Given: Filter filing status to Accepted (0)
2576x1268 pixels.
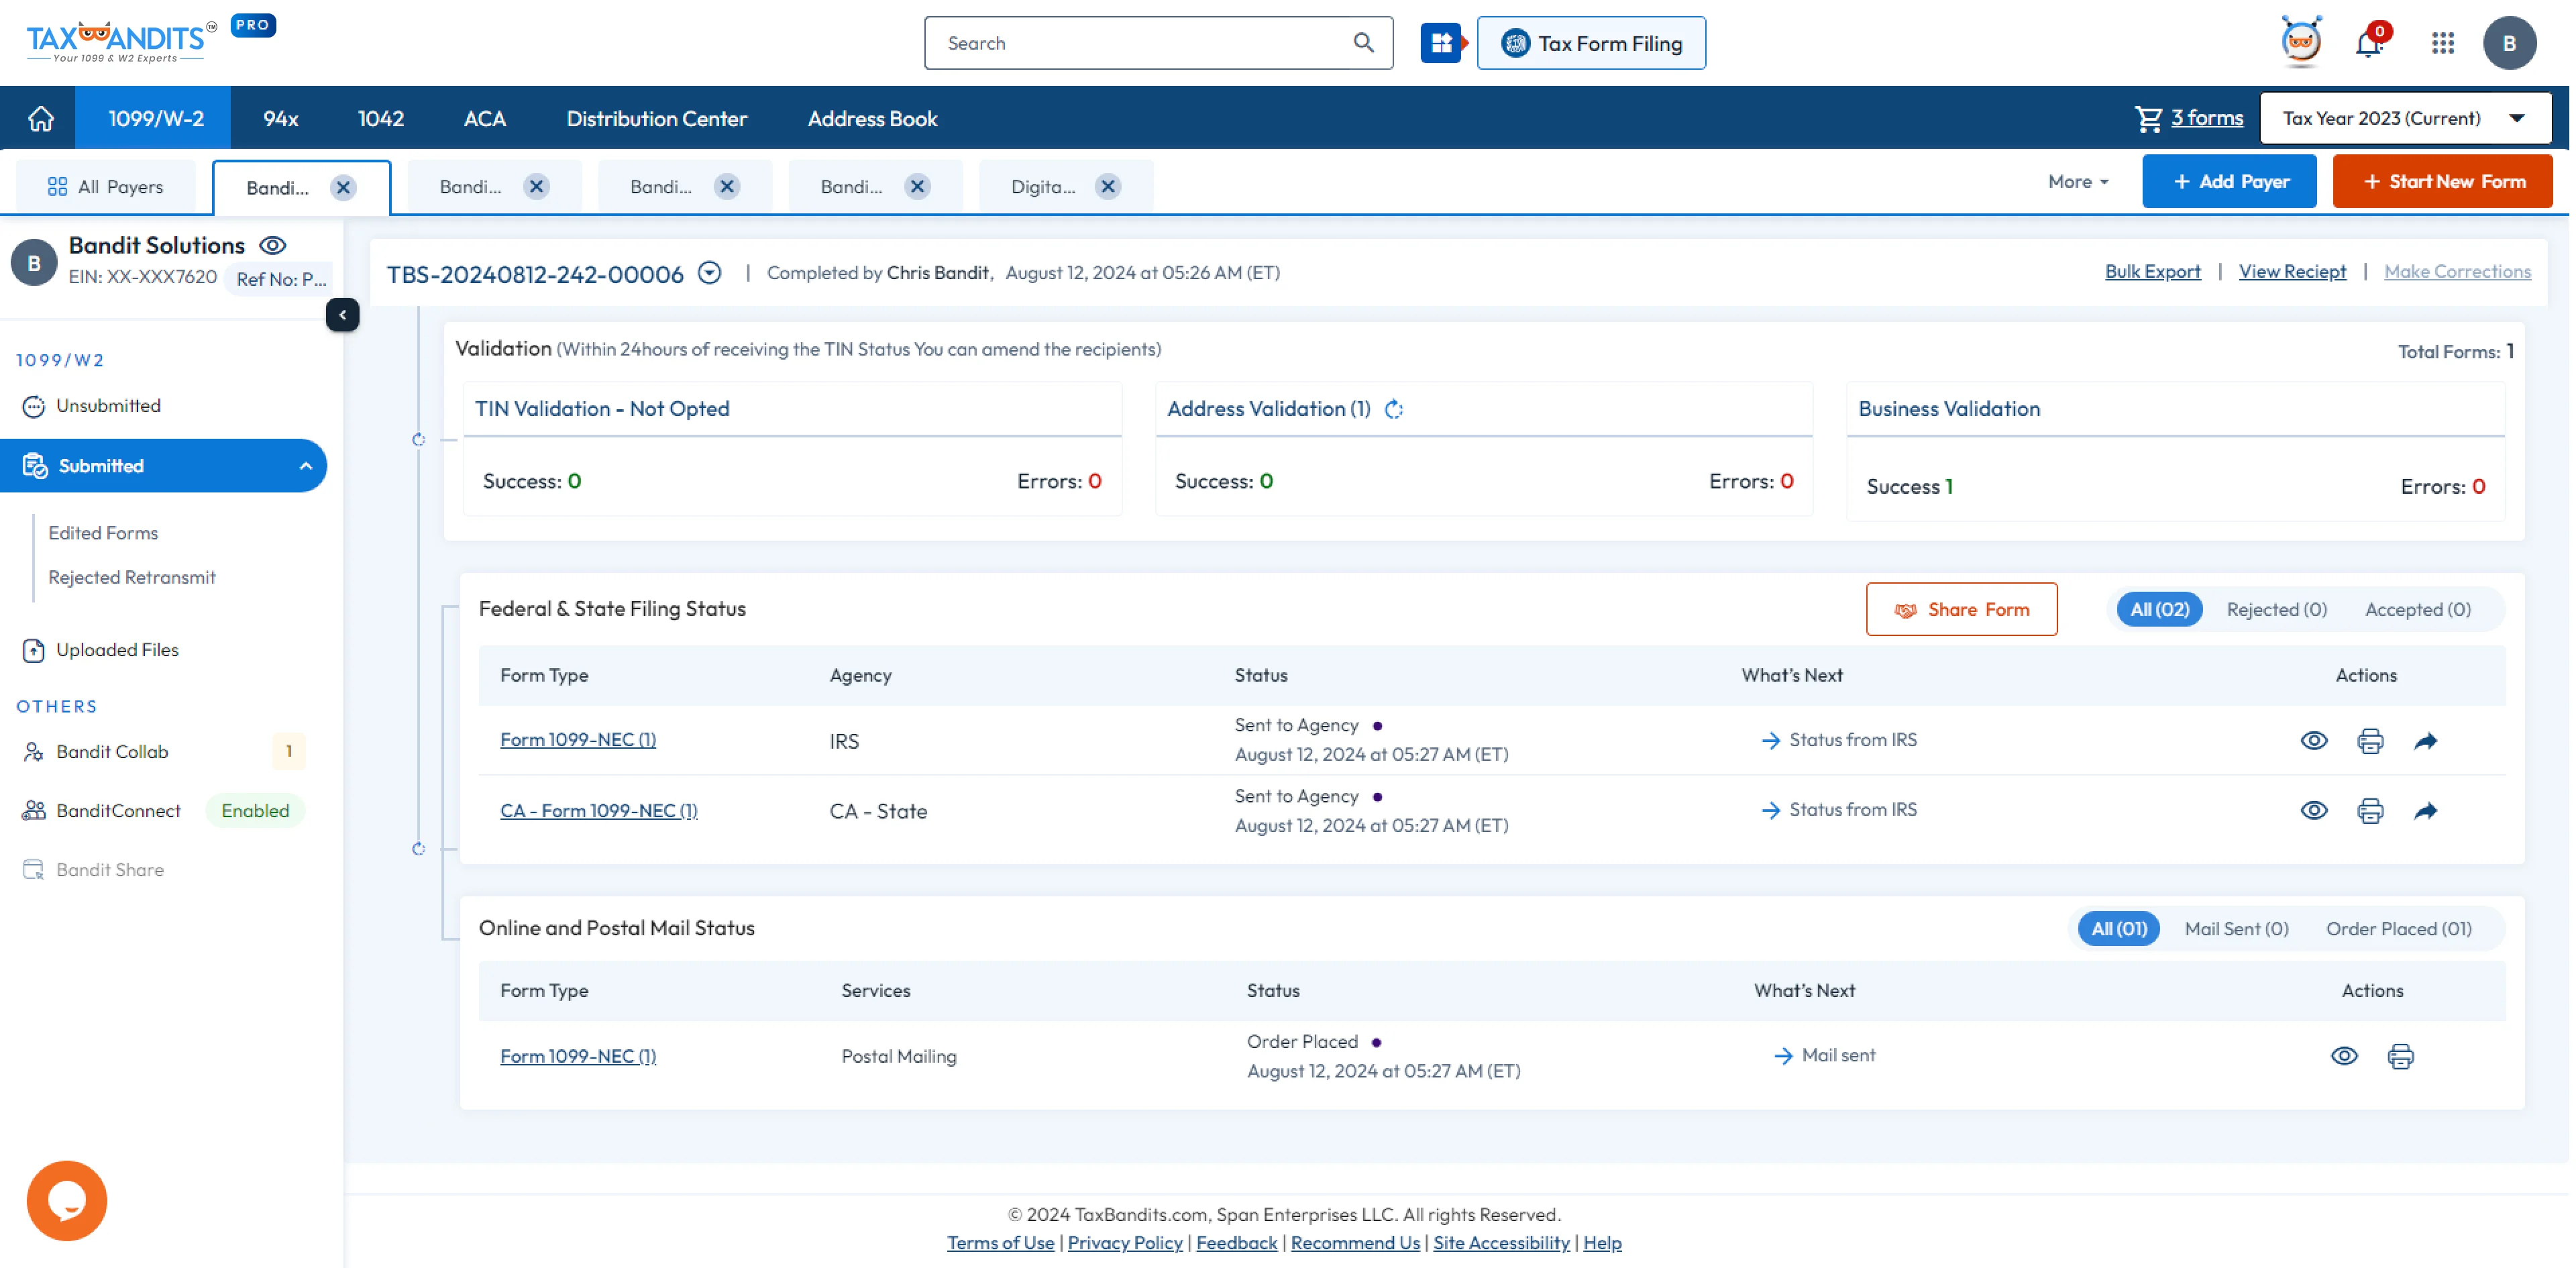Looking at the screenshot, I should (2417, 610).
